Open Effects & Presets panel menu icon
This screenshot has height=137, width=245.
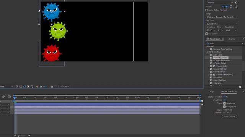[x=223, y=39]
